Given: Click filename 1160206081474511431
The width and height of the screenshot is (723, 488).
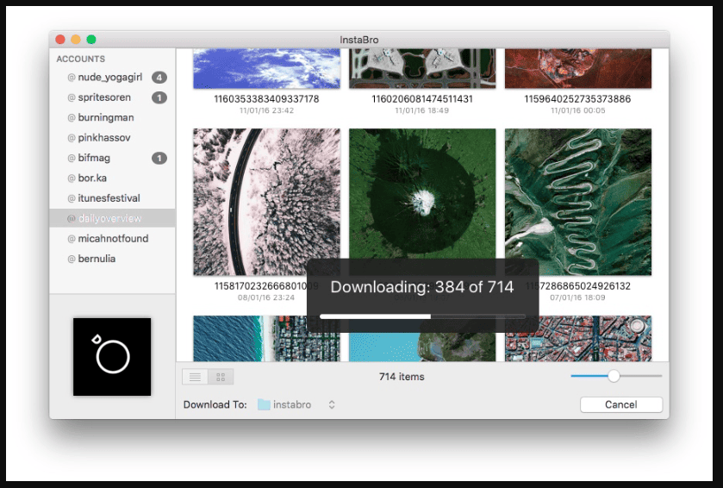Looking at the screenshot, I should 422,98.
